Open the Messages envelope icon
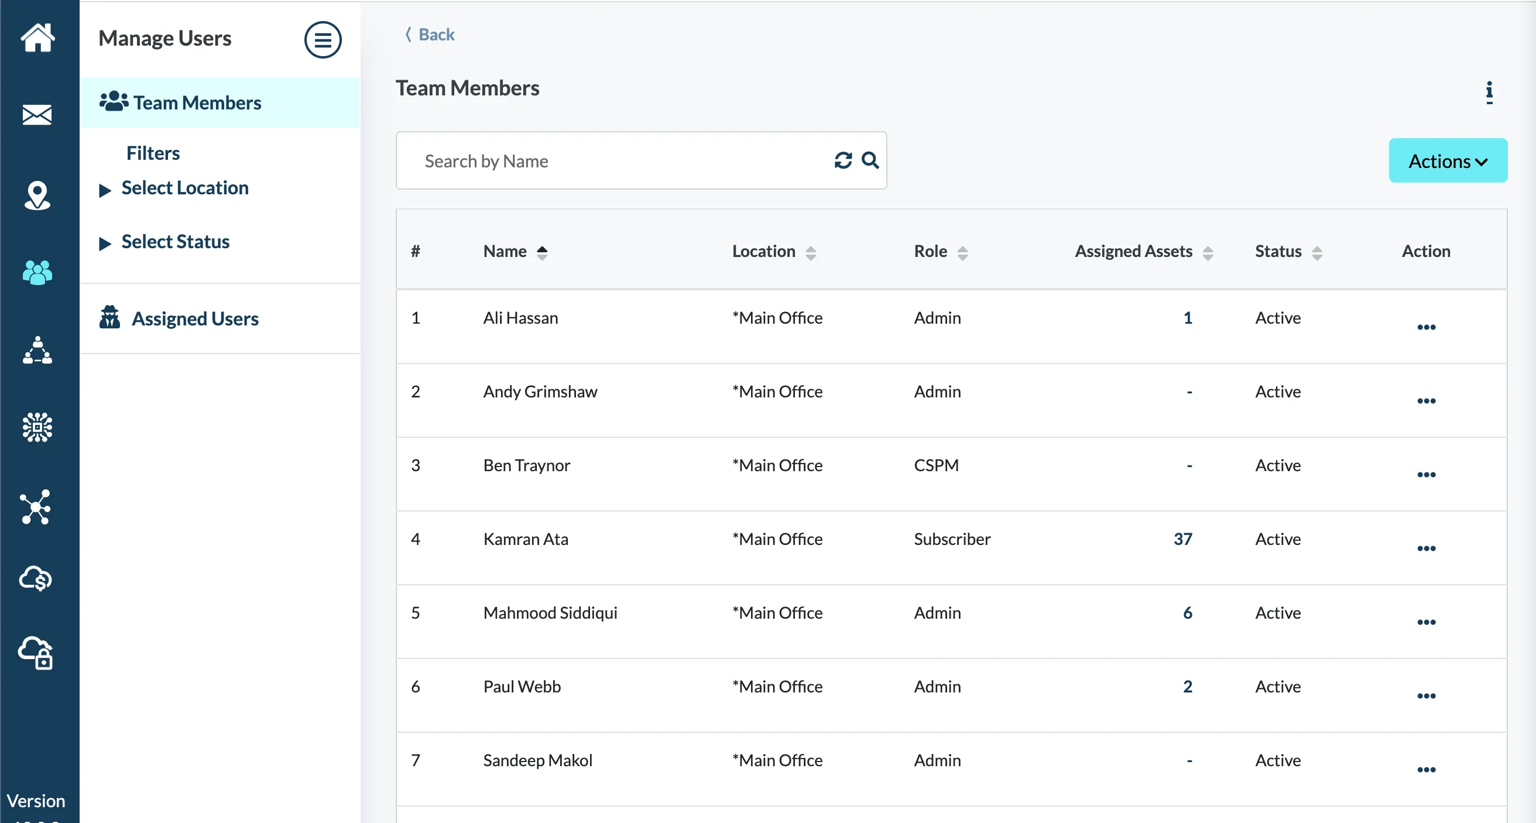This screenshot has height=823, width=1536. coord(37,115)
